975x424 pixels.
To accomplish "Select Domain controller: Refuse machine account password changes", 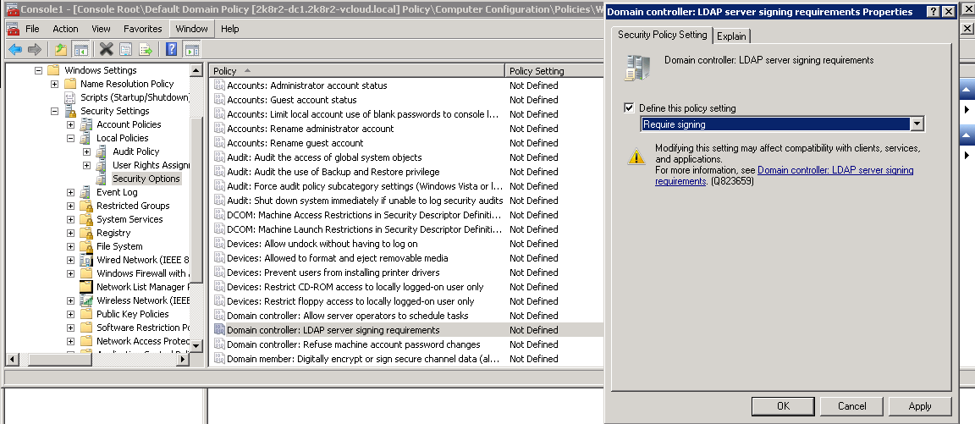I will pos(353,344).
